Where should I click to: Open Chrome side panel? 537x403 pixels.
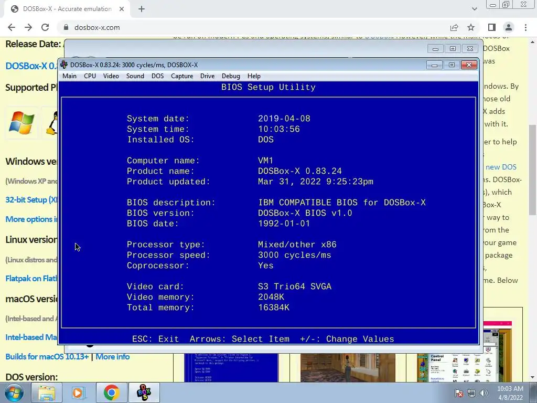[492, 27]
